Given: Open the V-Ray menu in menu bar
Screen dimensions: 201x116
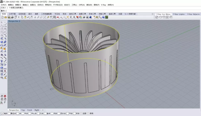Looking at the screenshot, I should pos(103,5).
